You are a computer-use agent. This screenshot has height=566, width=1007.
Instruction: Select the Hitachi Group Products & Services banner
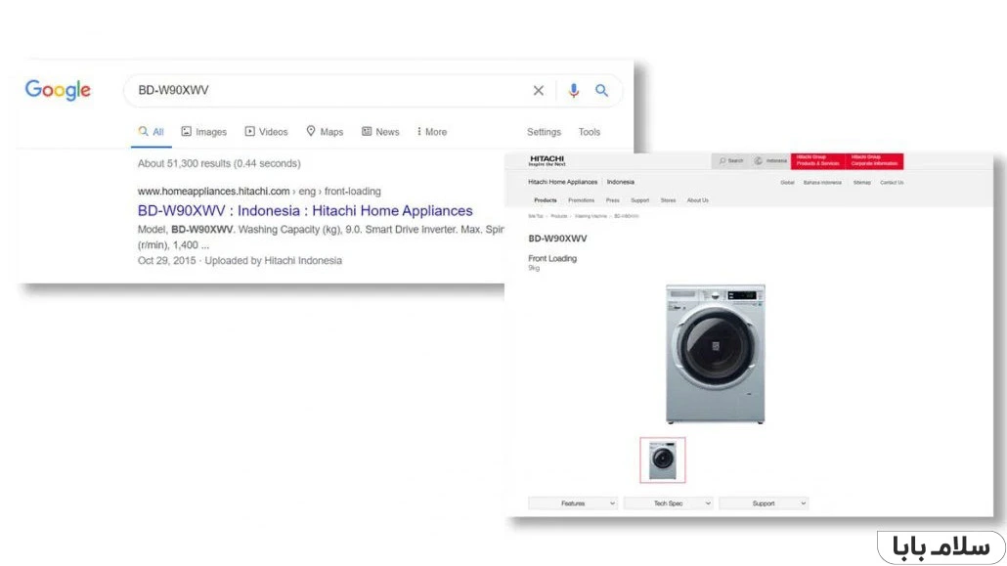click(819, 161)
